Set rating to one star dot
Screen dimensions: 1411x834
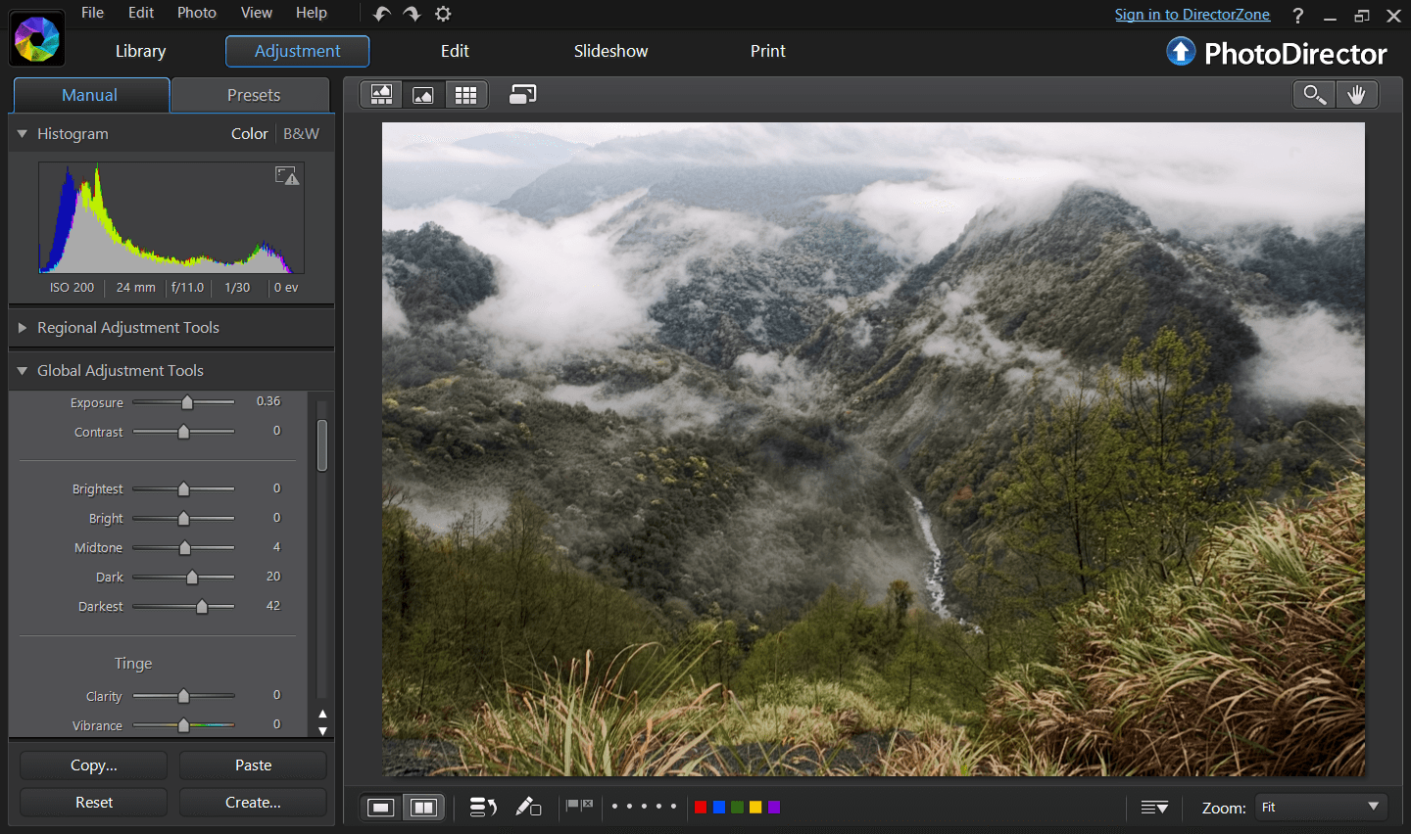(614, 807)
